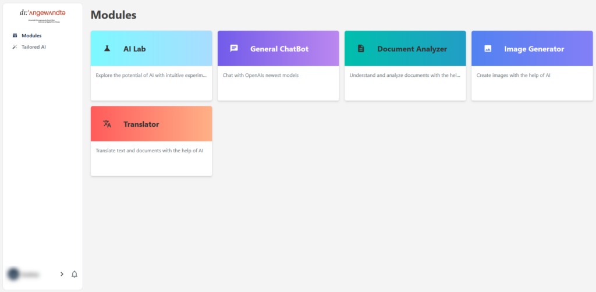
Task: Click the chat bubble icon on General ChatBot
Action: [x=234, y=49]
